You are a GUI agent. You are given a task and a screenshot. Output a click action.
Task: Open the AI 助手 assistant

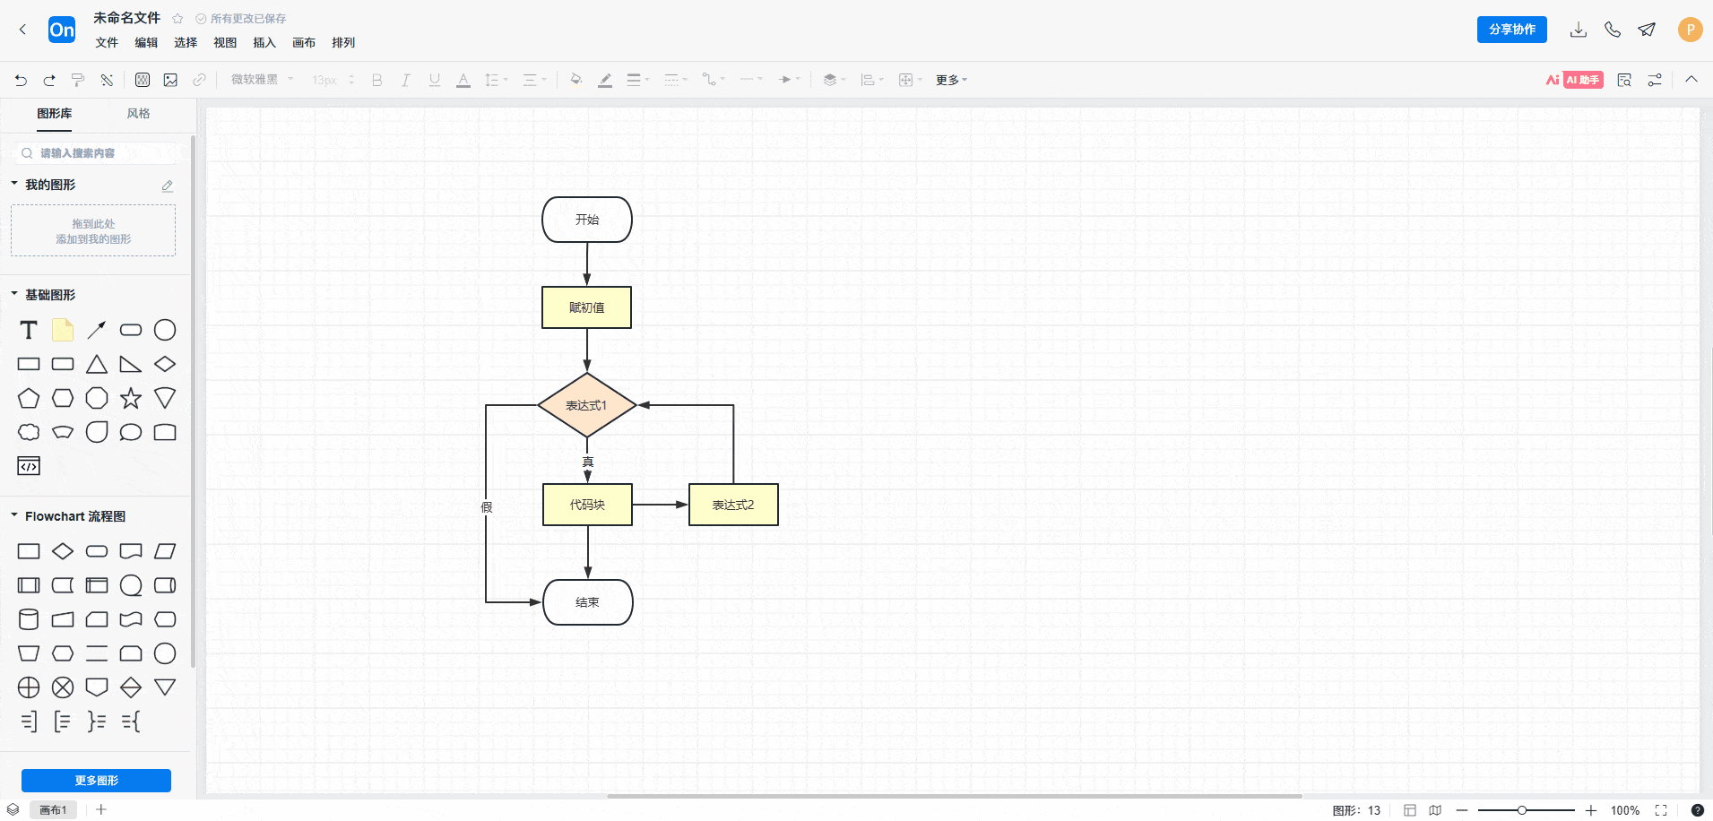point(1575,80)
